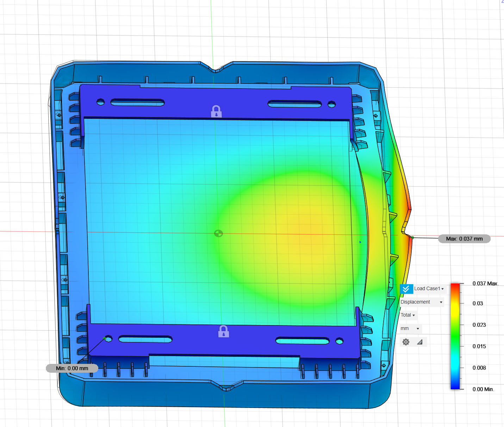
Task: Click the lower lock constraint icon
Action: (x=223, y=331)
